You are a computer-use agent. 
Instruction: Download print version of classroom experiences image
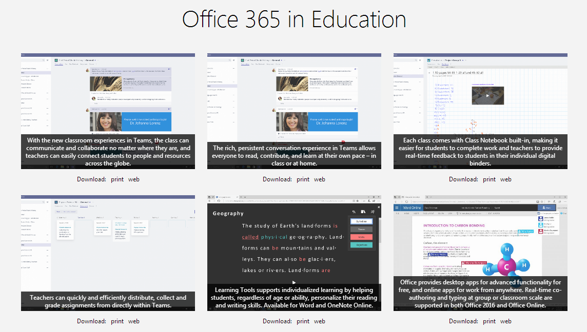tap(117, 179)
